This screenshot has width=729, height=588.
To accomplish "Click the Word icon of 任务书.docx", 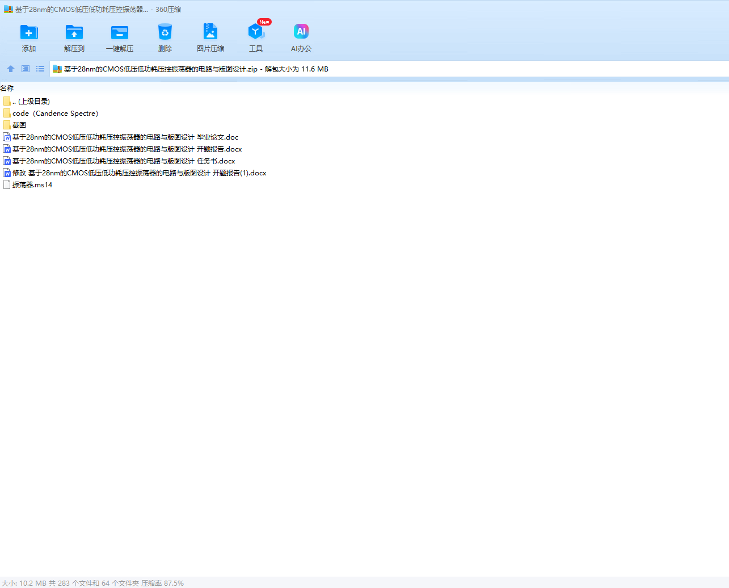I will (x=7, y=161).
